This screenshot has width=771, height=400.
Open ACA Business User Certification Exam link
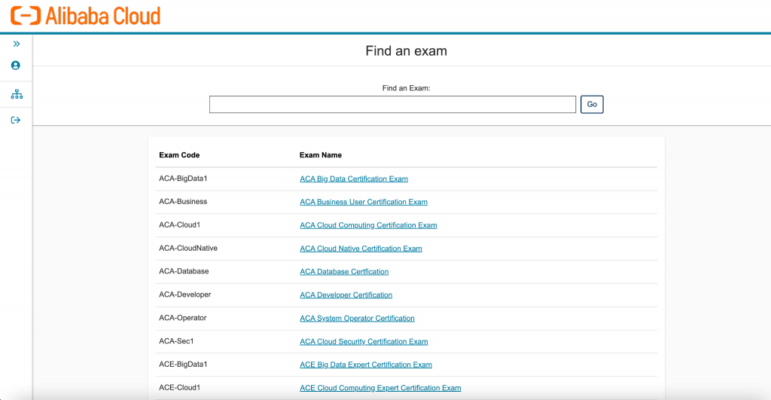click(x=364, y=202)
